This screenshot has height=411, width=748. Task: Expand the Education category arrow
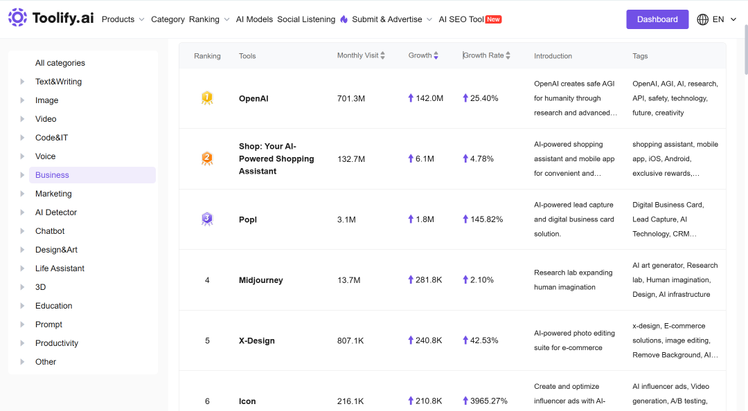point(22,306)
